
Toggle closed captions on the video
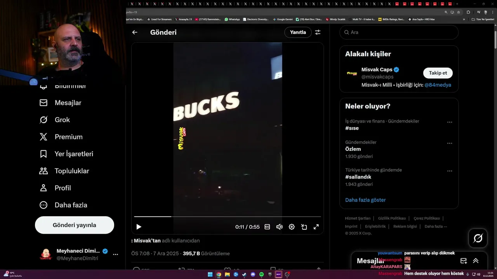point(267,227)
